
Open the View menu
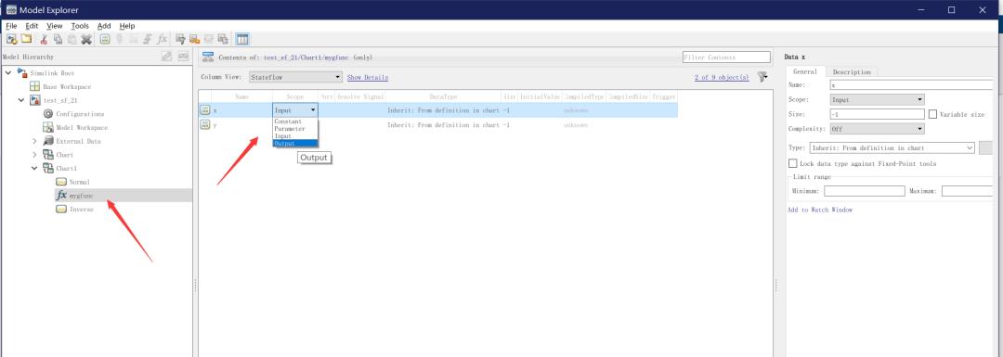[x=55, y=26]
